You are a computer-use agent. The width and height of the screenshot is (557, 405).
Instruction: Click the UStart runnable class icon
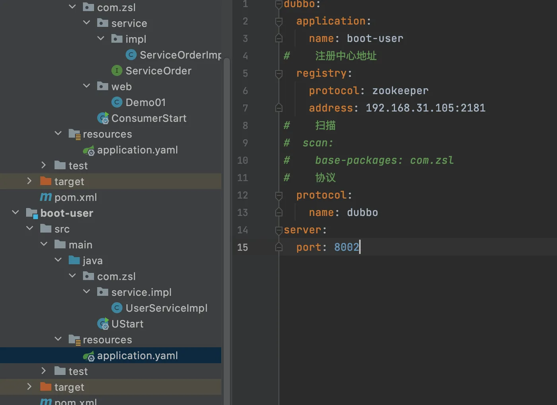[103, 324]
